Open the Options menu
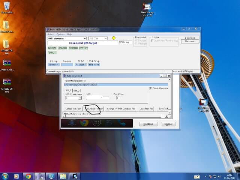The height and width of the screenshot is (180, 240). click(x=60, y=34)
